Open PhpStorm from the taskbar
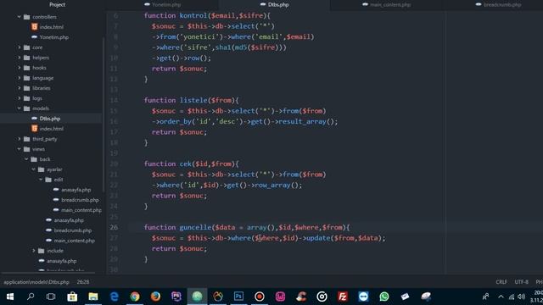Viewport: 543px width, 305px height. pos(176,297)
